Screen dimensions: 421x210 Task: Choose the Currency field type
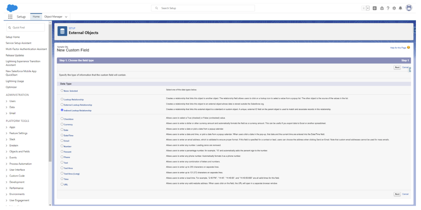click(62, 124)
